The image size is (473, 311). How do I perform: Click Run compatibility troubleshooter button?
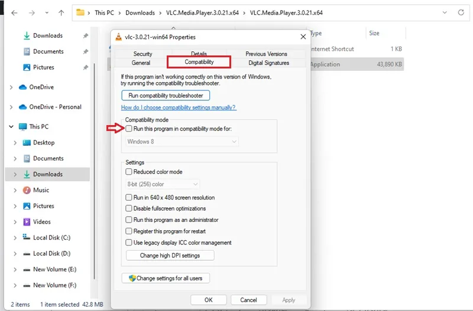tap(166, 96)
